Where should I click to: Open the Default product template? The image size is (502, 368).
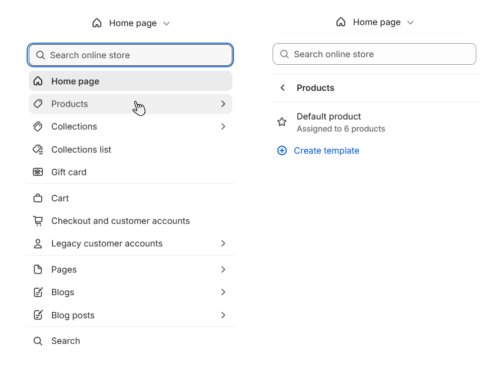coord(328,116)
